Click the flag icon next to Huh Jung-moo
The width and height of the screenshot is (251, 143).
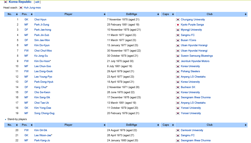[x=21, y=8]
